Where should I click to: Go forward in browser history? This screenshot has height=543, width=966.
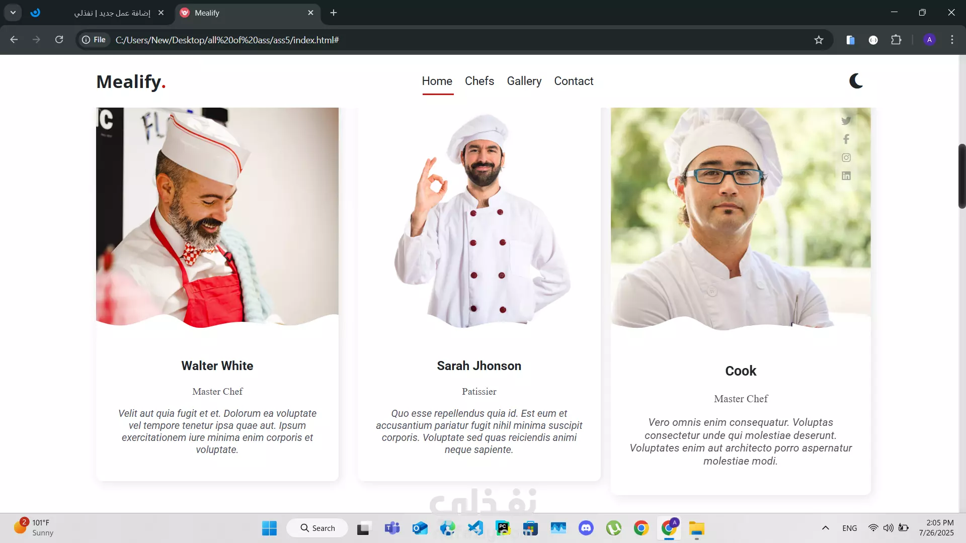[x=36, y=40]
